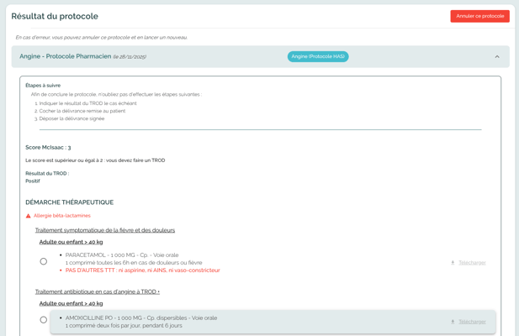
Task: Click the Score McIsaac : 3 text
Action: 48,147
